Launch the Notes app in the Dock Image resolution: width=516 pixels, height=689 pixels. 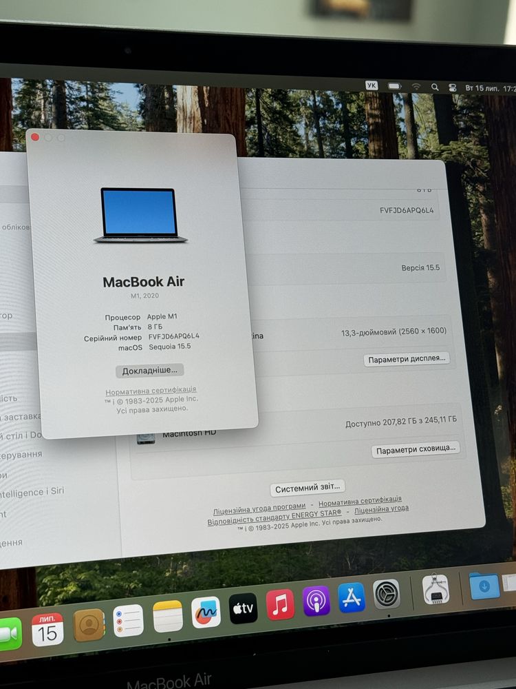click(168, 616)
